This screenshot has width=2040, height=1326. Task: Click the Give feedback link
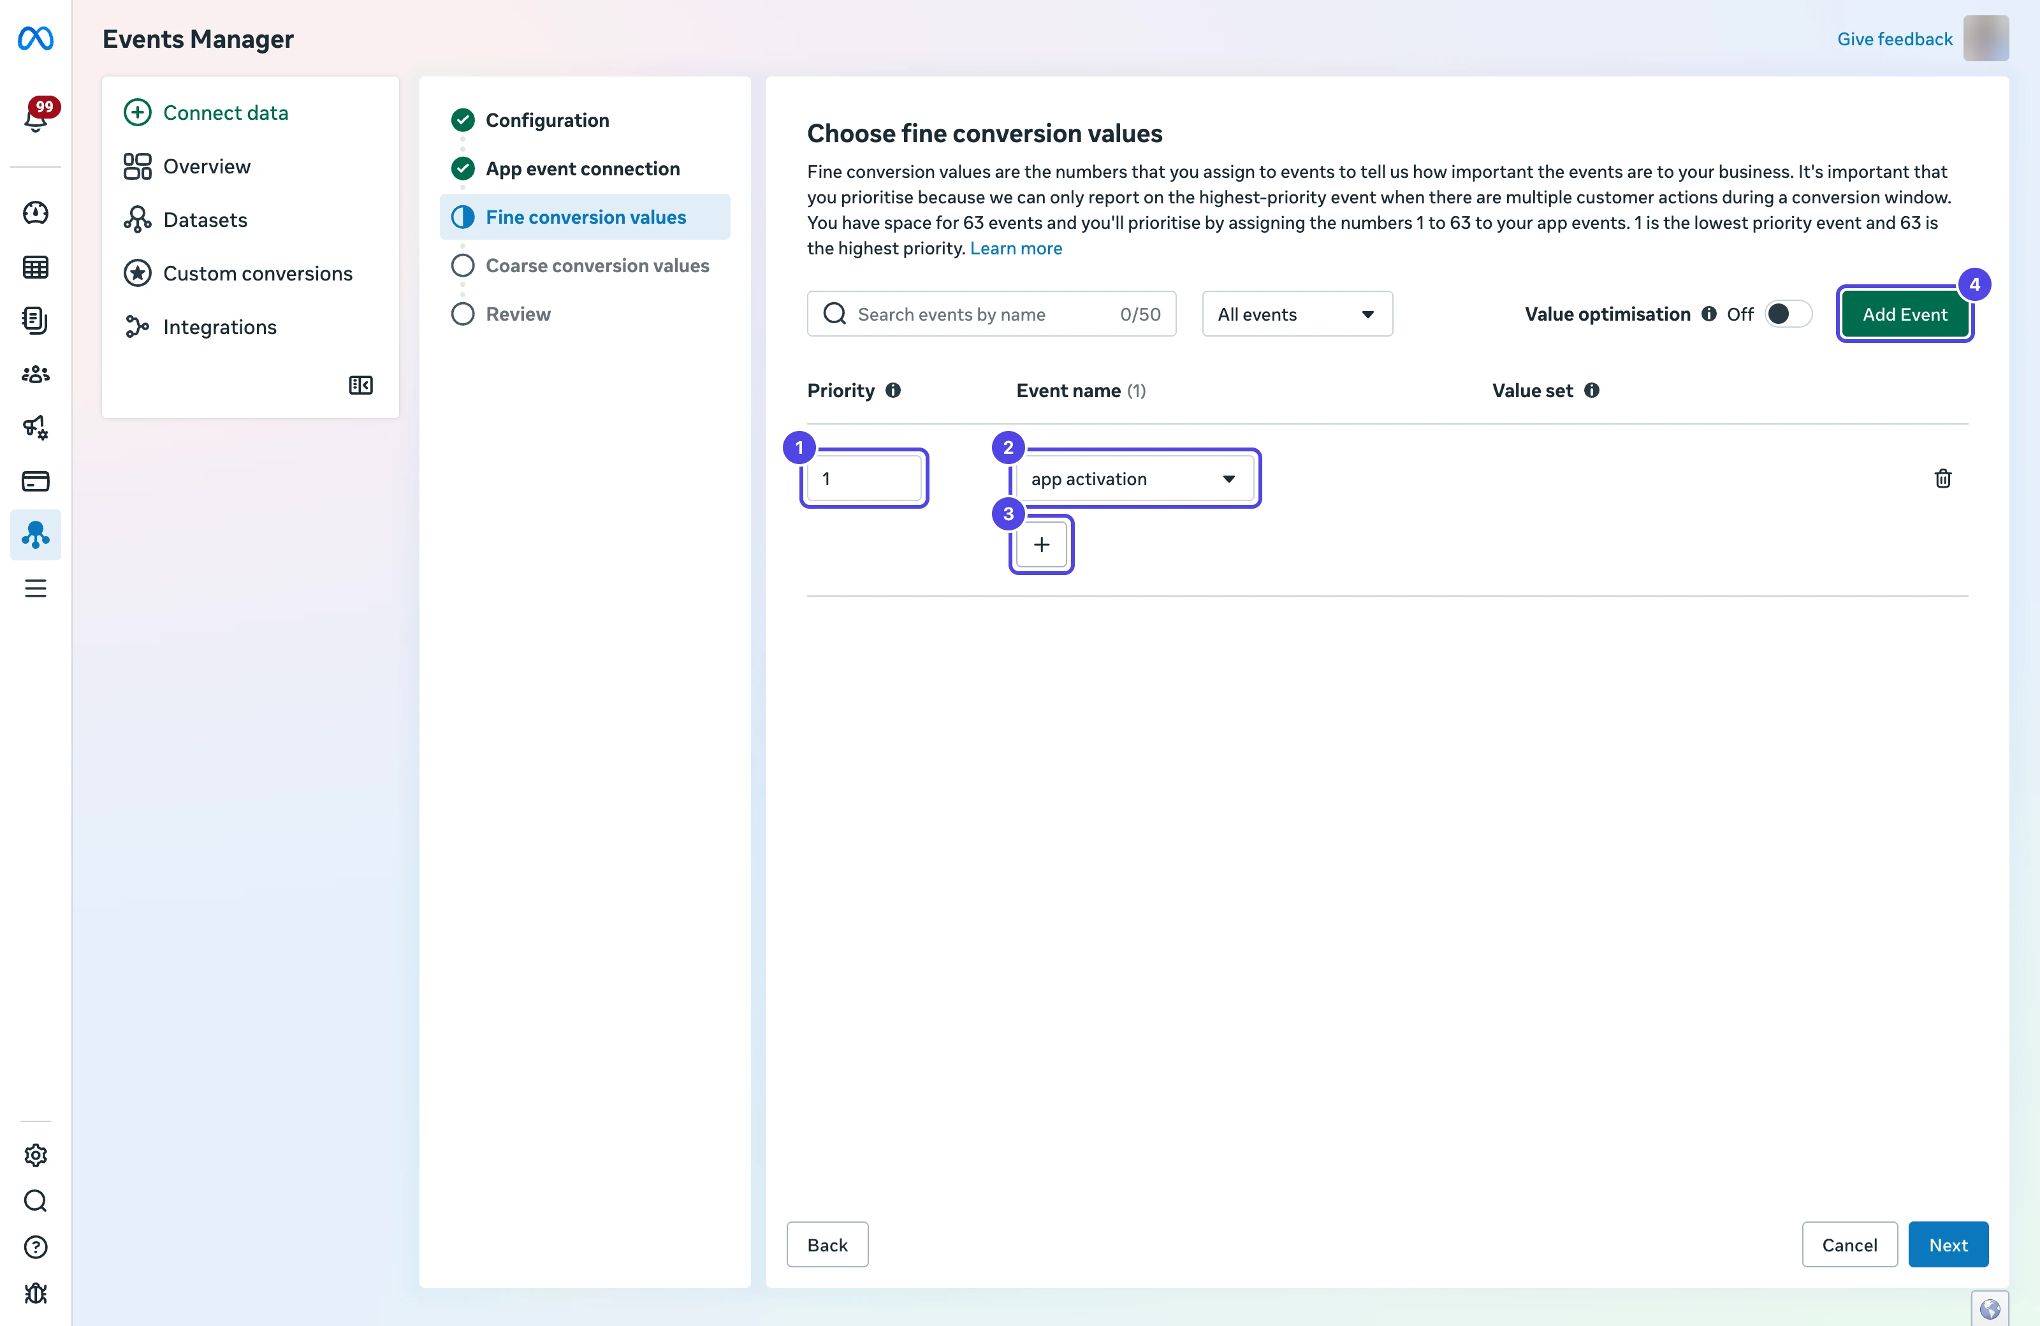point(1894,39)
